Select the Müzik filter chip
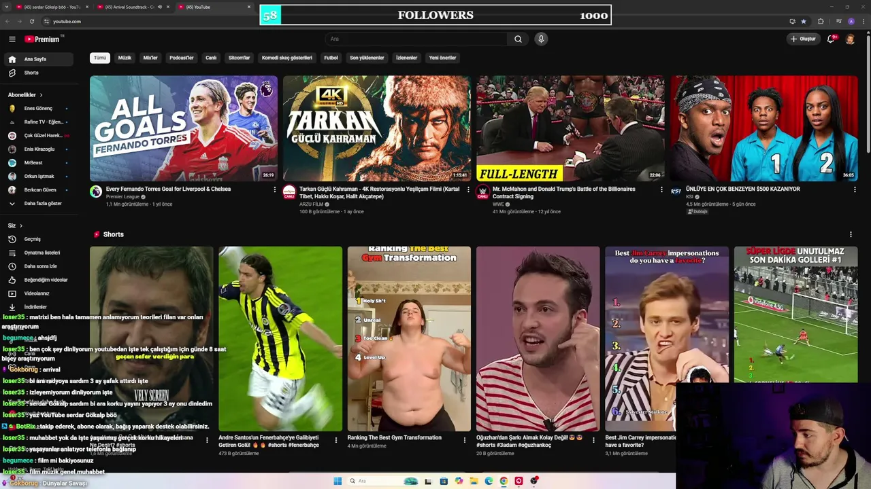Viewport: 871px width, 489px height. (125, 58)
